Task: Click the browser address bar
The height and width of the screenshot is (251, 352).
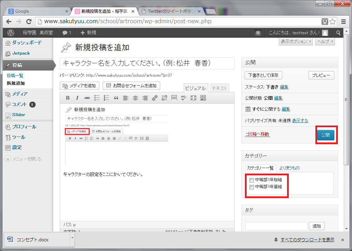Action: [180, 21]
